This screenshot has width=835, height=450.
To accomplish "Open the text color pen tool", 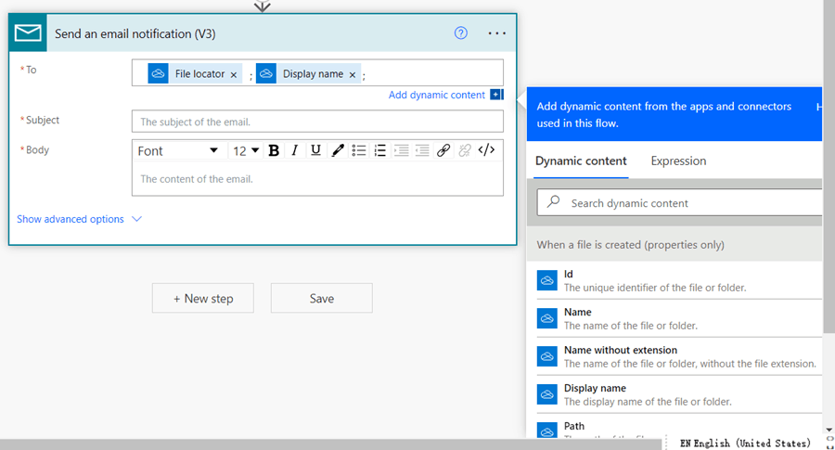I will 337,150.
